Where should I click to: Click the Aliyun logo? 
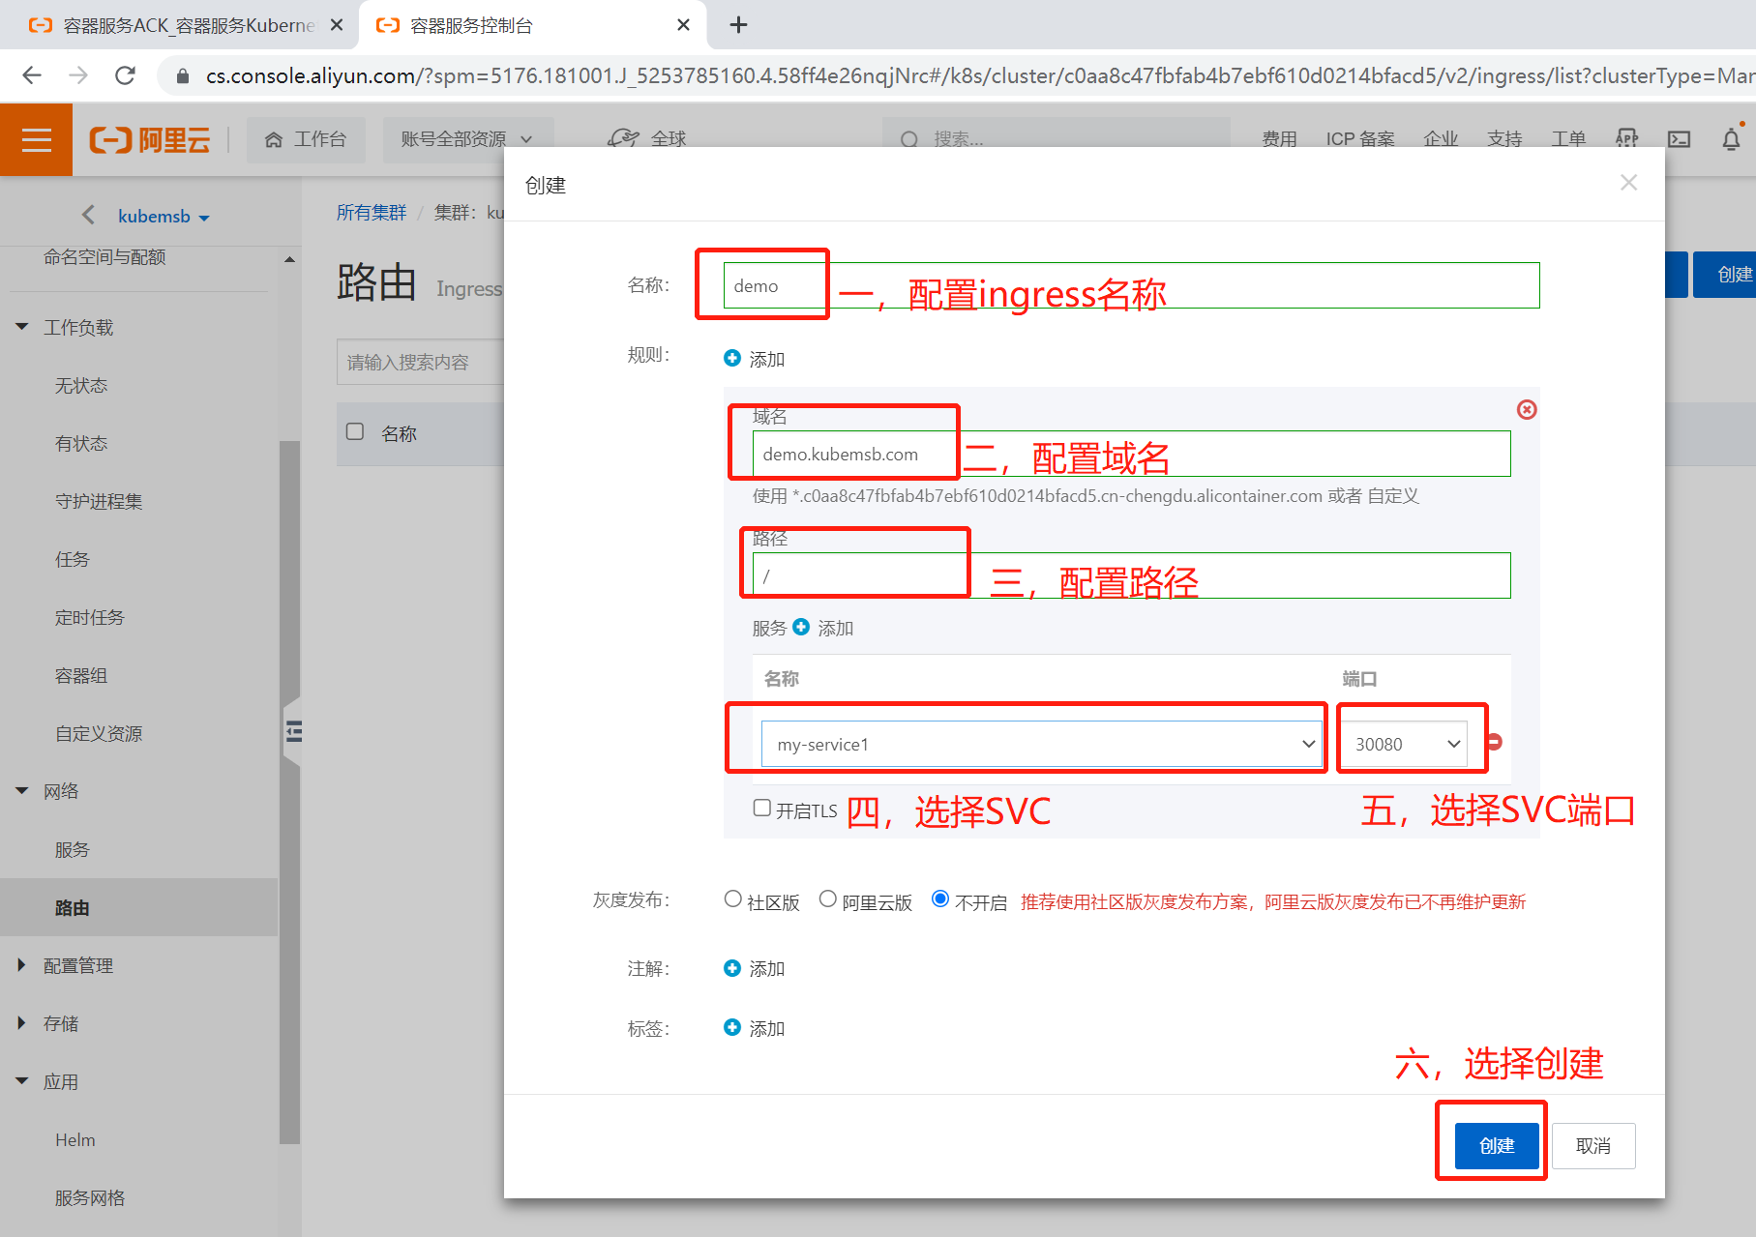click(150, 140)
